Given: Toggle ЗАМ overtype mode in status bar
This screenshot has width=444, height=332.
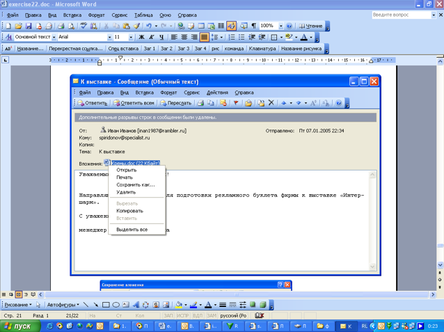Looking at the screenshot, I should click(x=212, y=315).
